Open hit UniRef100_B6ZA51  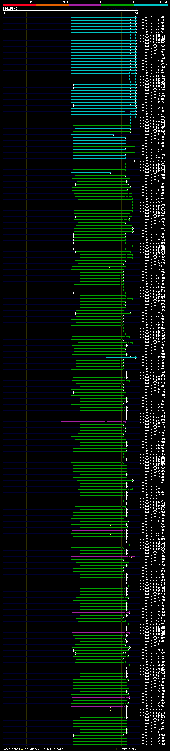152,84
